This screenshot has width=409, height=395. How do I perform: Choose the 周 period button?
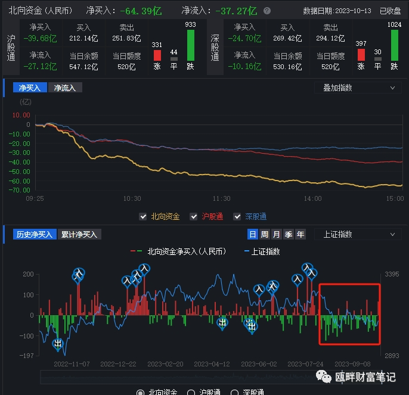[x=265, y=234]
